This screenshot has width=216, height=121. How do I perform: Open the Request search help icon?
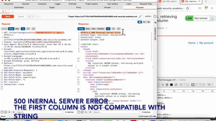(2, 112)
